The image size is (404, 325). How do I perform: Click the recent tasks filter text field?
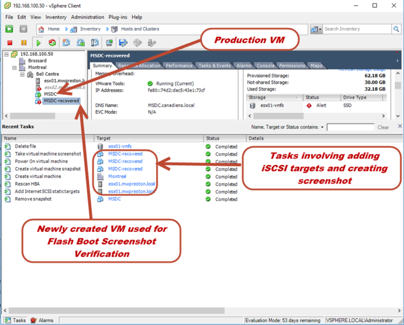350,127
